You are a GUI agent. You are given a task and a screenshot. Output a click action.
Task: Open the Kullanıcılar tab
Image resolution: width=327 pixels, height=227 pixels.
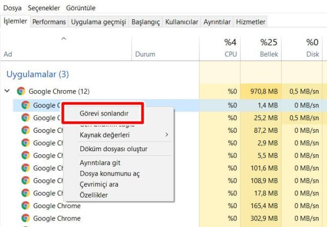(181, 22)
